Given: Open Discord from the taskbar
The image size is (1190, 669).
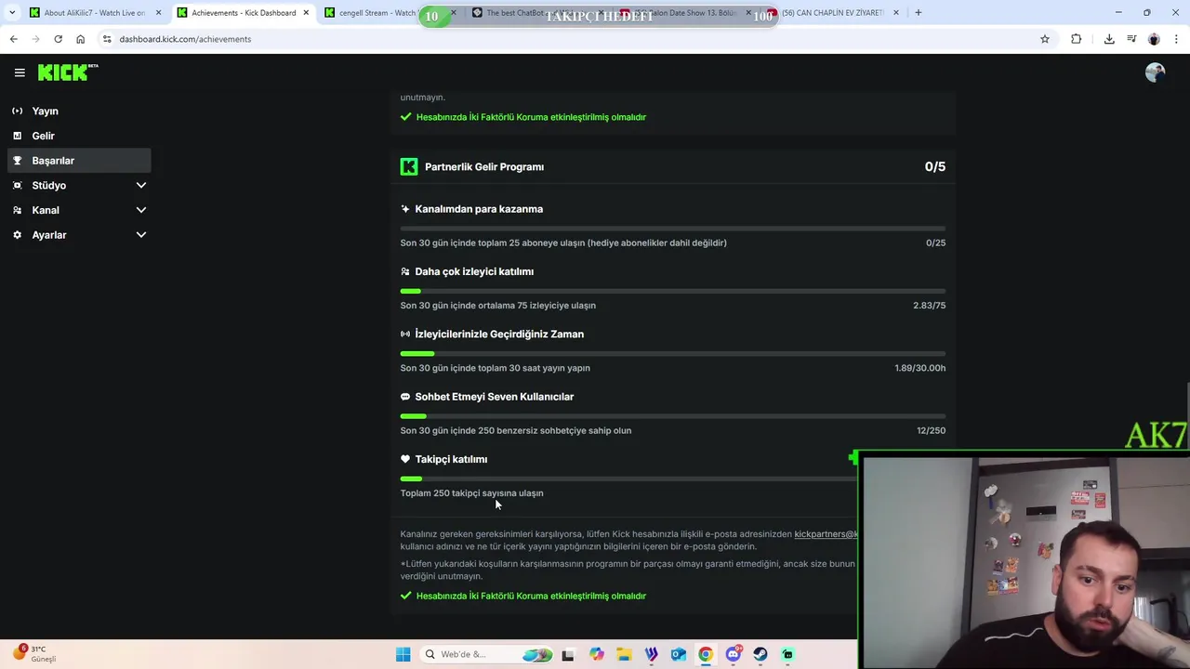Looking at the screenshot, I should click(x=733, y=654).
